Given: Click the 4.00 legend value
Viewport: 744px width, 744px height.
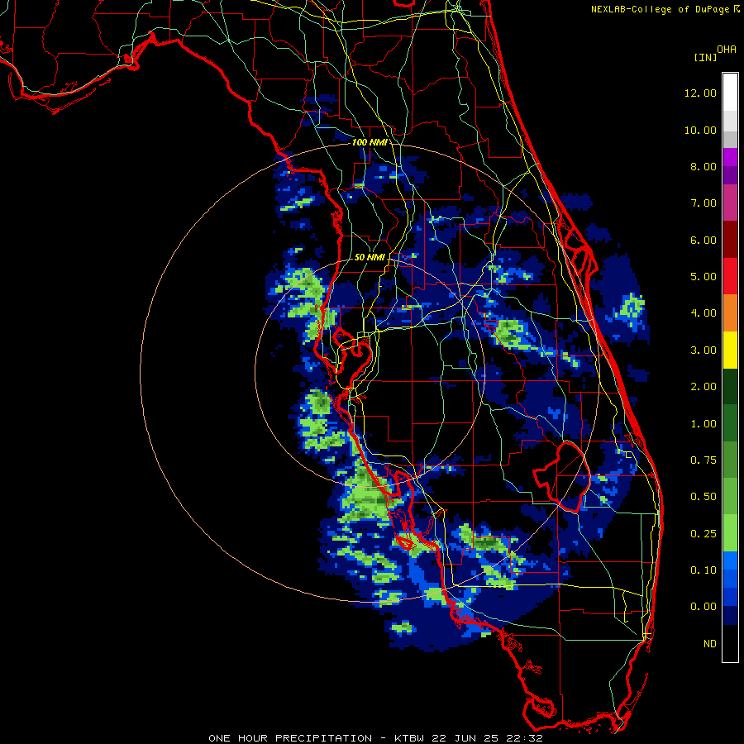Looking at the screenshot, I should point(703,313).
